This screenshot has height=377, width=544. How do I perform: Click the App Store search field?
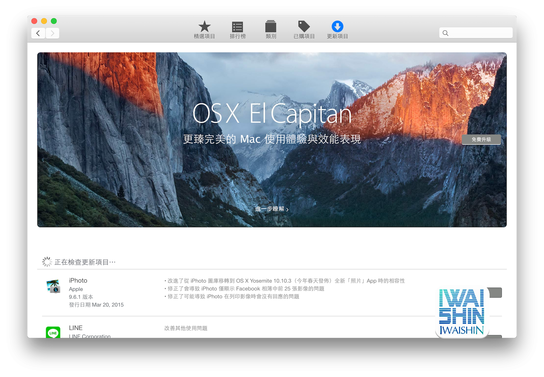pyautogui.click(x=476, y=33)
